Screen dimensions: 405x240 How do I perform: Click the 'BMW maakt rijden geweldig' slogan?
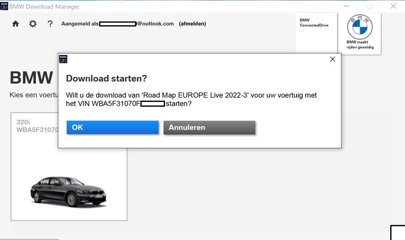pyautogui.click(x=360, y=45)
